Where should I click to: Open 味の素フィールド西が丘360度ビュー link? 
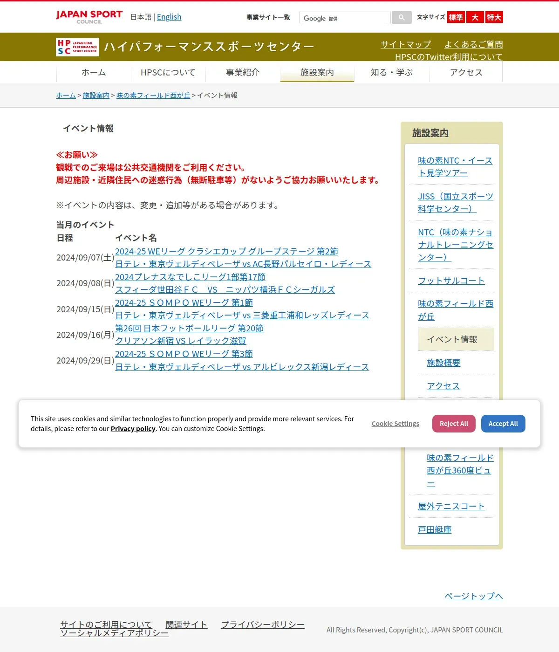(460, 470)
